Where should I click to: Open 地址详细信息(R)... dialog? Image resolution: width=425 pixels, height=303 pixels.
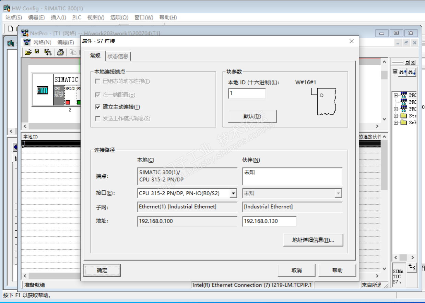[313, 240]
